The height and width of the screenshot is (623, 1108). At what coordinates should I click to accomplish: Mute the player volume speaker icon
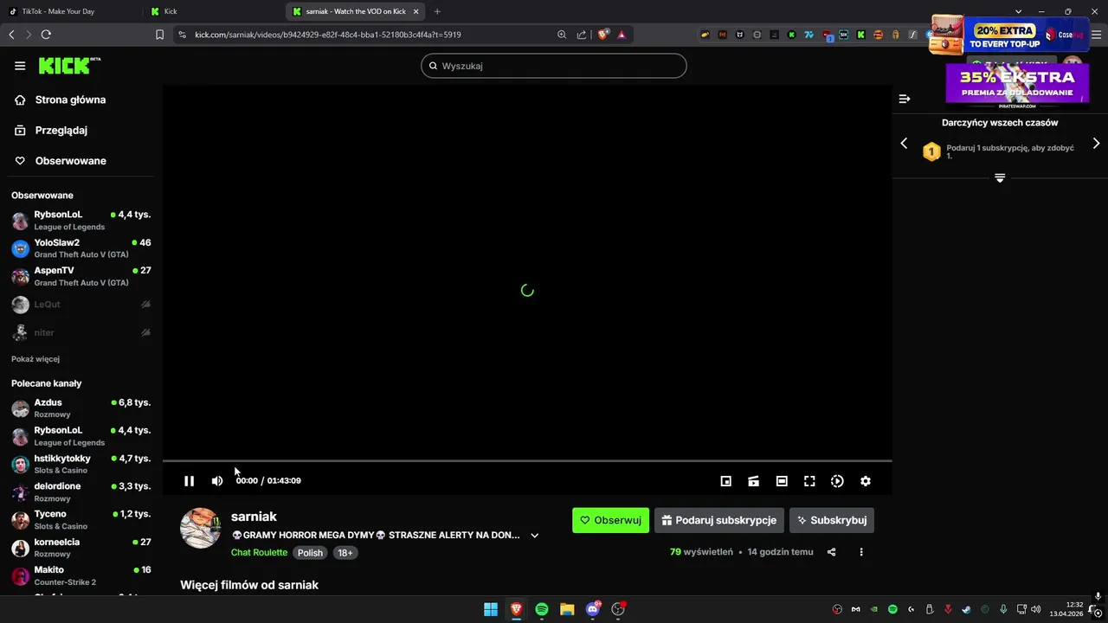pos(217,481)
